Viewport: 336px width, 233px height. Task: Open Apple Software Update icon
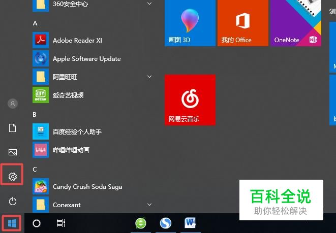pos(41,58)
